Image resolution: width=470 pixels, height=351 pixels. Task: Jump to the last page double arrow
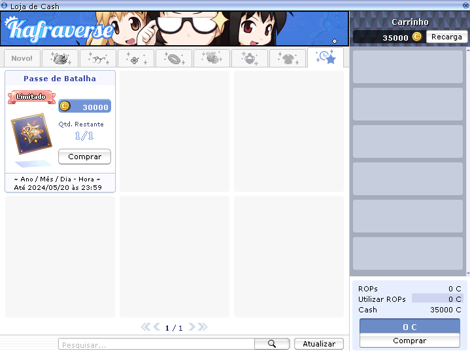coord(203,327)
